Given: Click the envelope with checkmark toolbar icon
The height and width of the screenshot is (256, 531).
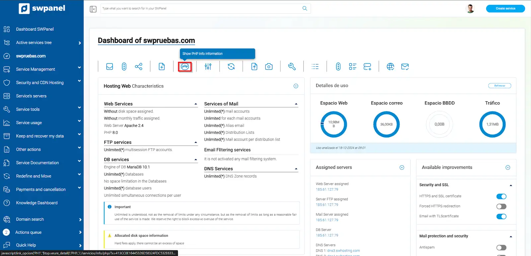Looking at the screenshot, I should [405, 67].
